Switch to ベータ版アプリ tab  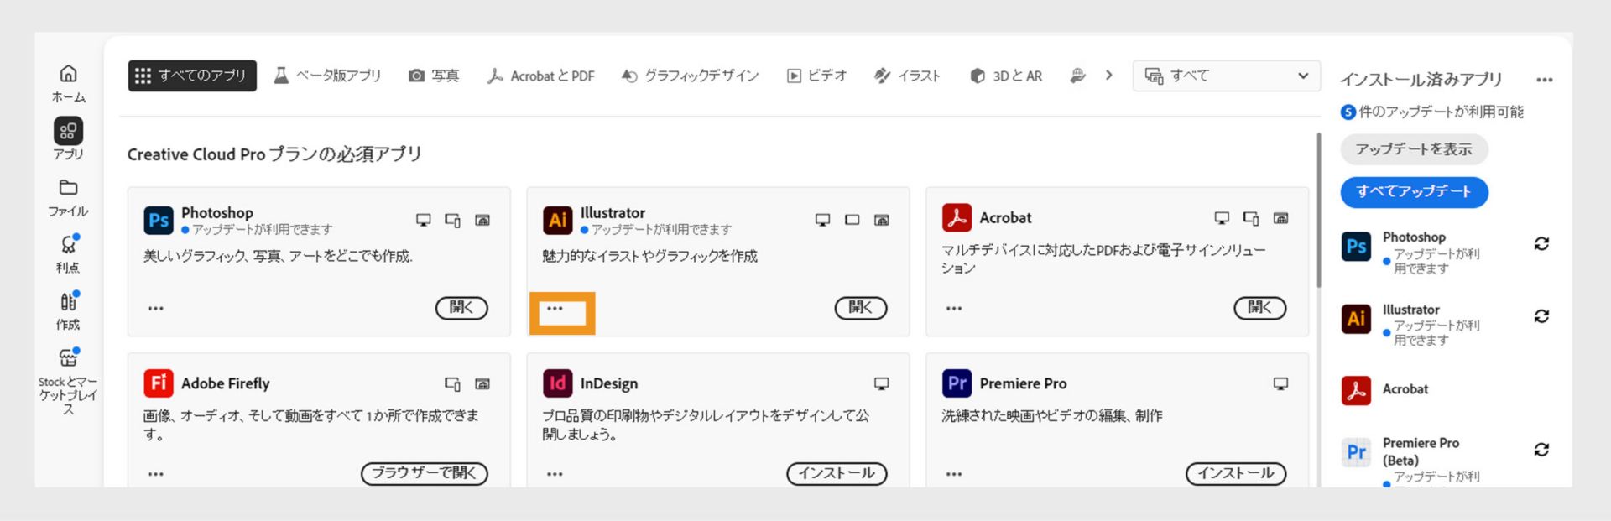click(x=327, y=76)
